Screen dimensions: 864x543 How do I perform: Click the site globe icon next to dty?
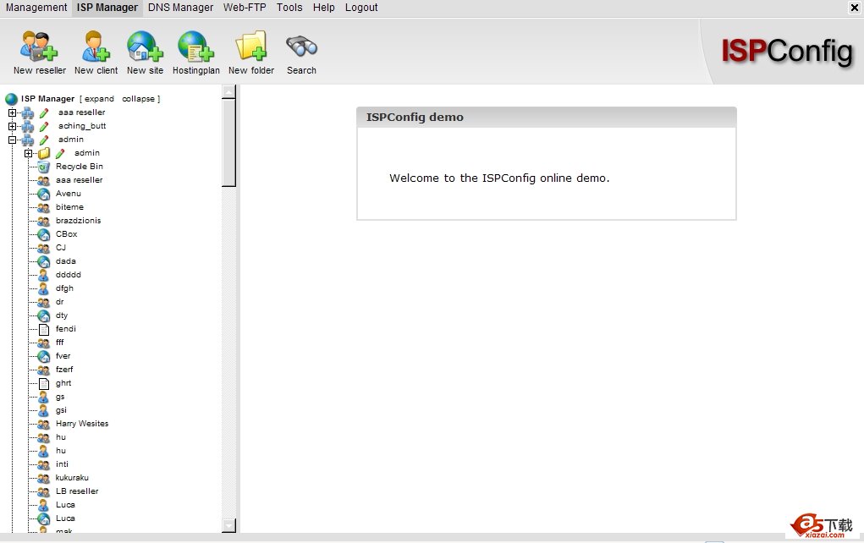(x=43, y=315)
